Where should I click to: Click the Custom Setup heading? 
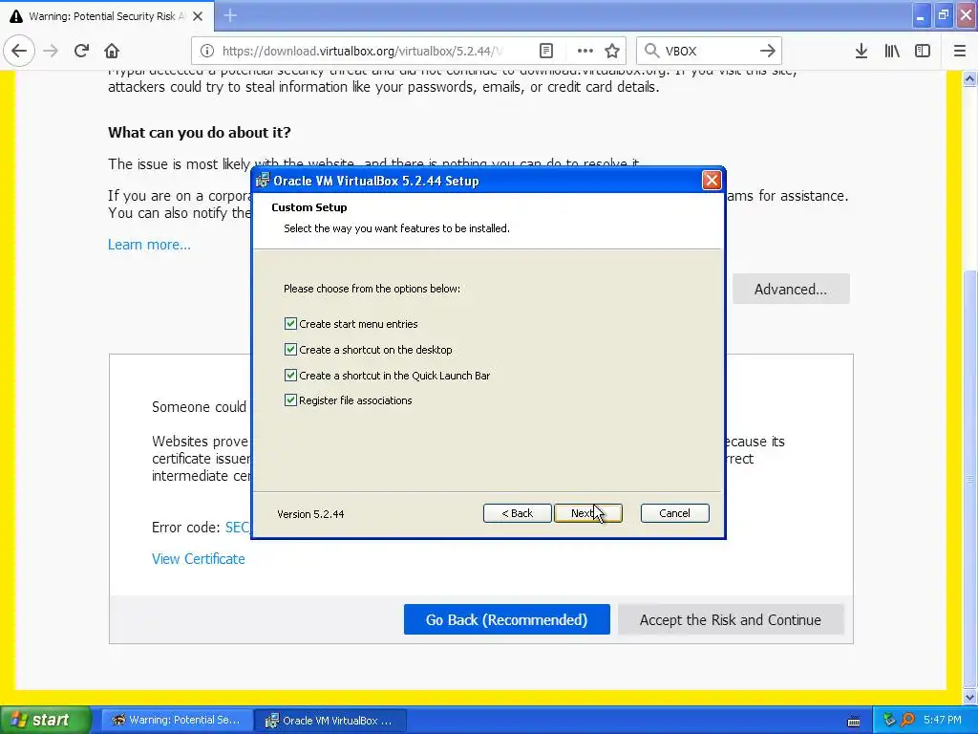(308, 207)
